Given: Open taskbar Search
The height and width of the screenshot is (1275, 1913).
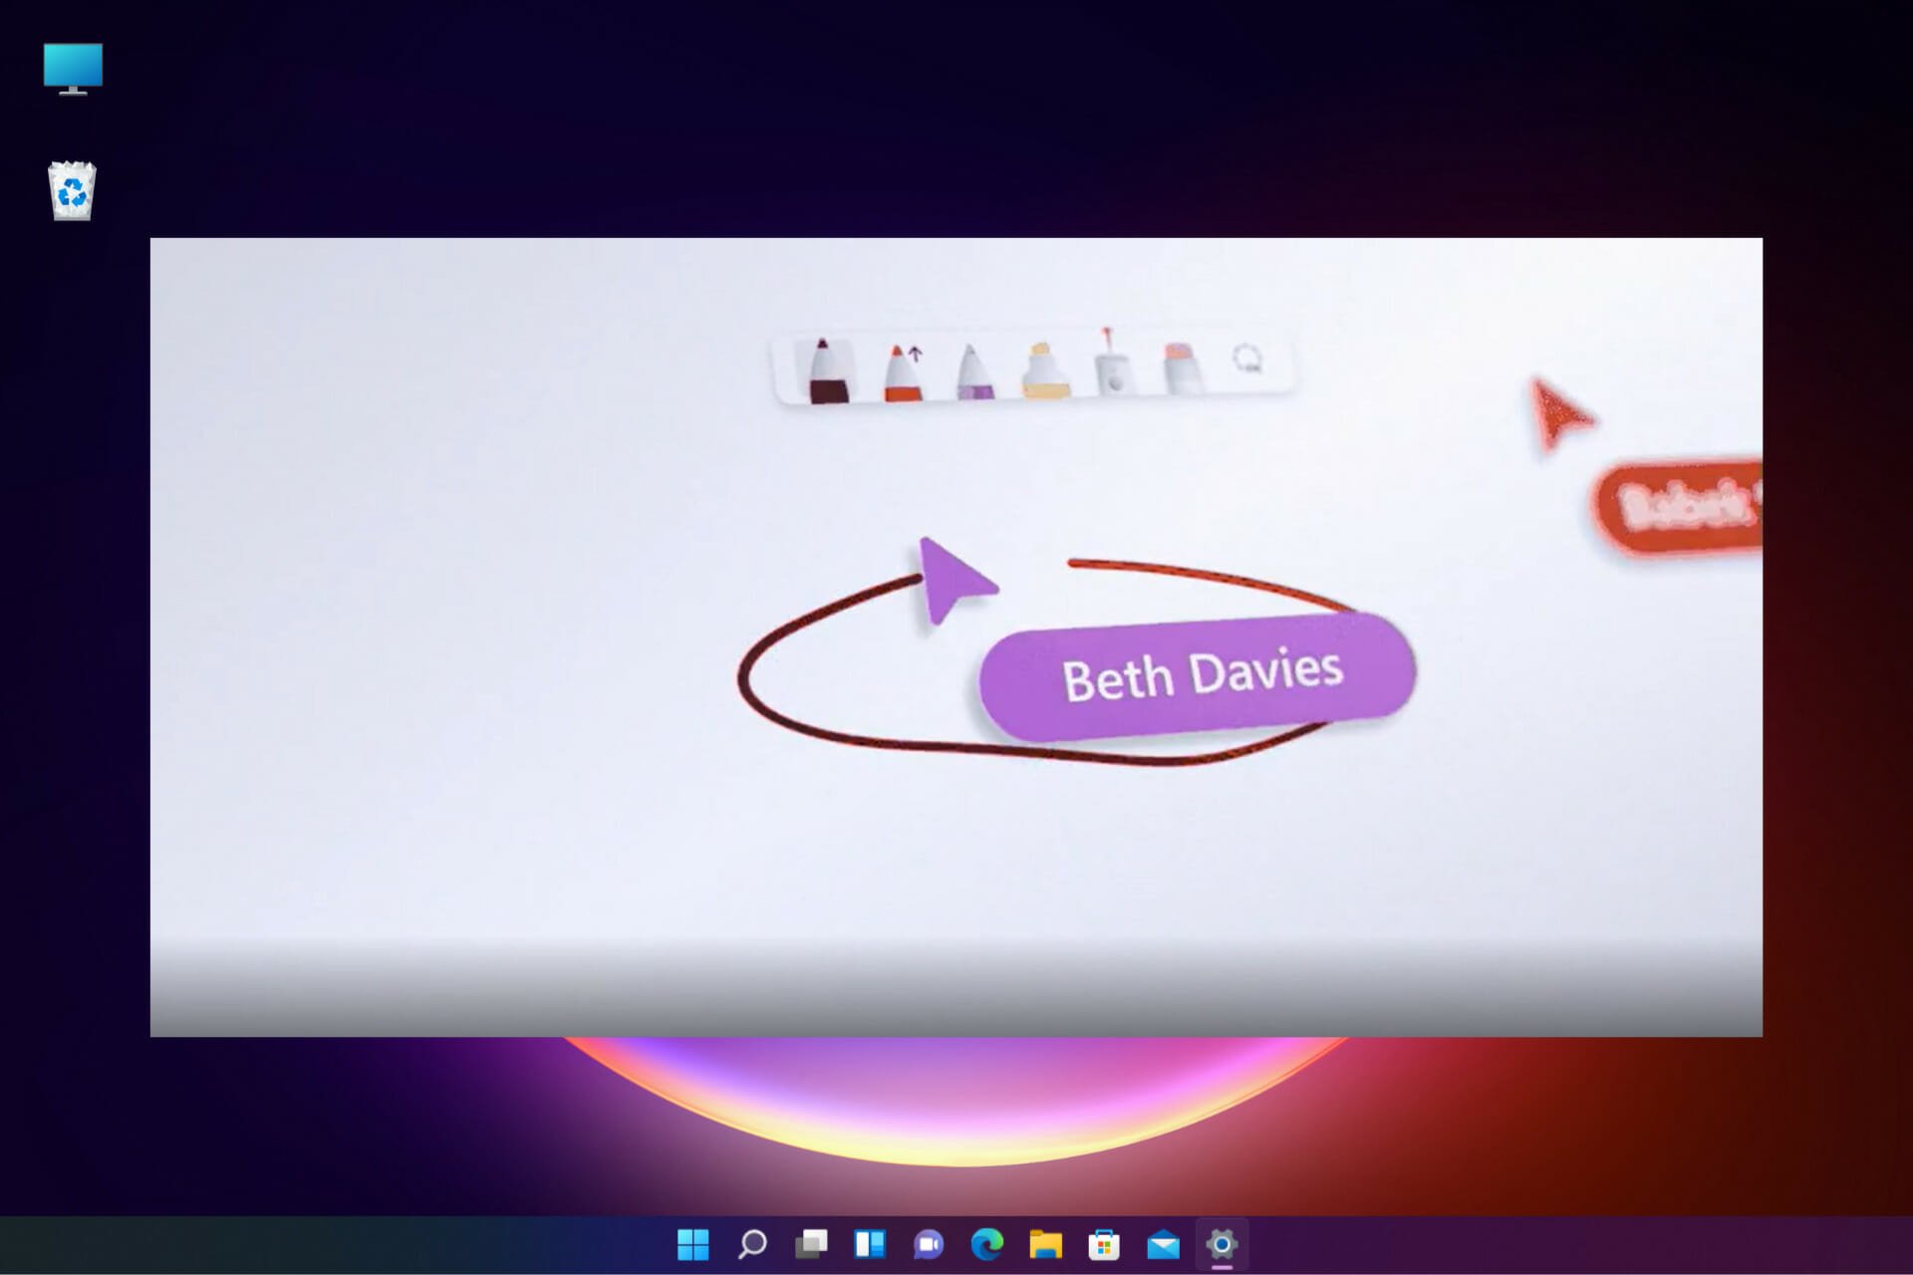Looking at the screenshot, I should (752, 1244).
